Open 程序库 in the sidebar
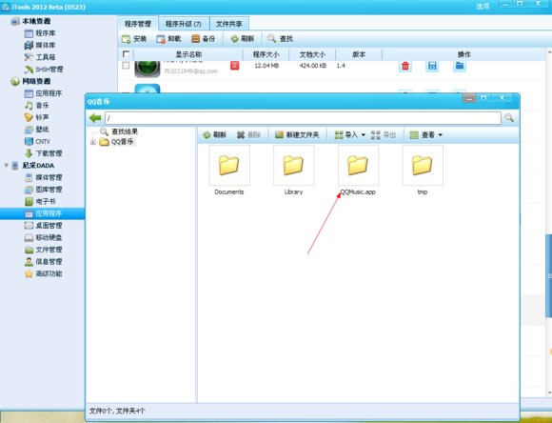Viewport: 552px width, 423px height. (x=40, y=33)
